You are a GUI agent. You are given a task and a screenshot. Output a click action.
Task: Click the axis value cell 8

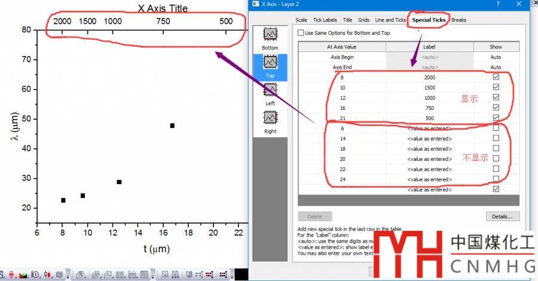pos(342,78)
